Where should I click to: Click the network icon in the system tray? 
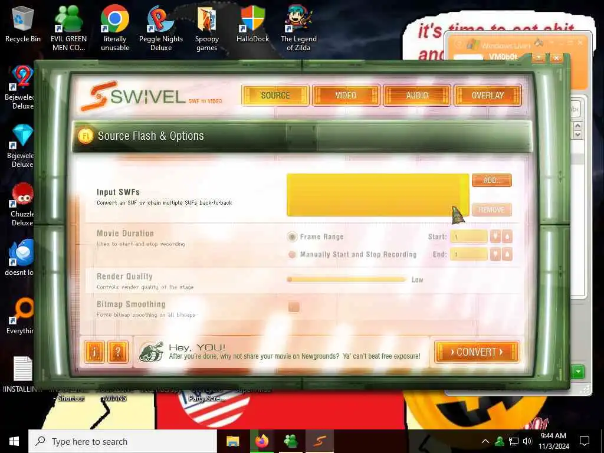(514, 441)
